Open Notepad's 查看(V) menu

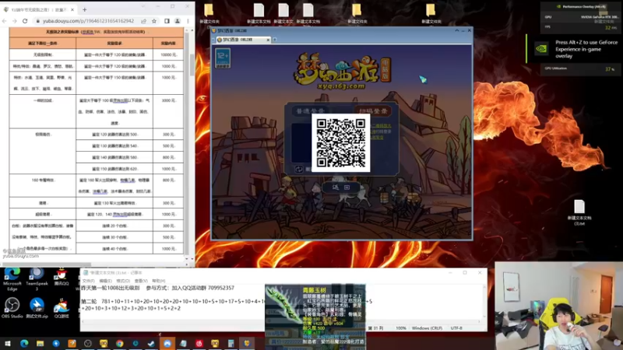coord(141,281)
